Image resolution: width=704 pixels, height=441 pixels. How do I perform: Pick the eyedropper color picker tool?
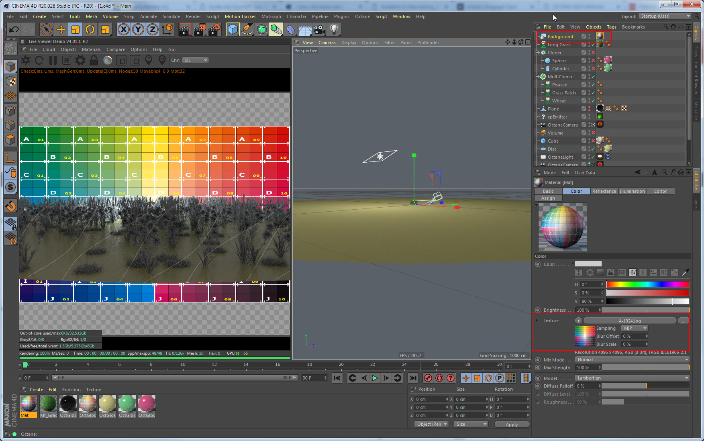[x=685, y=272]
